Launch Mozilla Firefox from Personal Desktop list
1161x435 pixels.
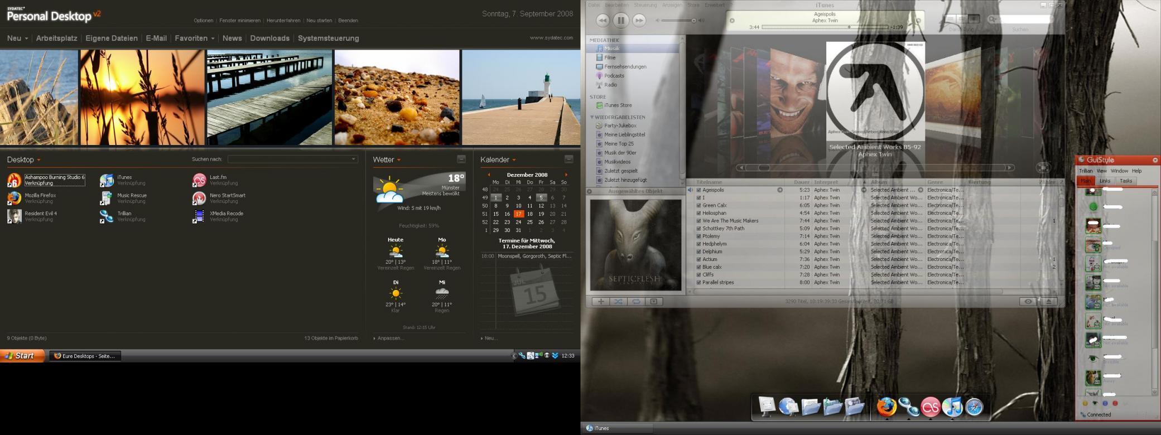pyautogui.click(x=32, y=198)
